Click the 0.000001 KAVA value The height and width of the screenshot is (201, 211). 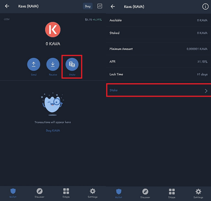click(x=197, y=49)
